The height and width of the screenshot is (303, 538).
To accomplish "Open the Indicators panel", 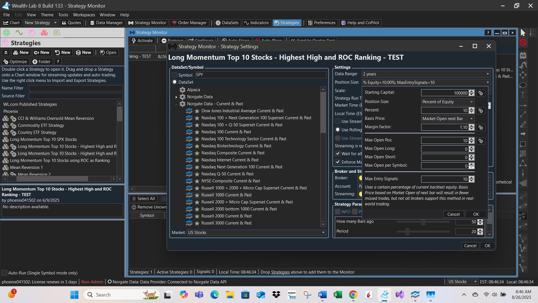I will 256,23.
